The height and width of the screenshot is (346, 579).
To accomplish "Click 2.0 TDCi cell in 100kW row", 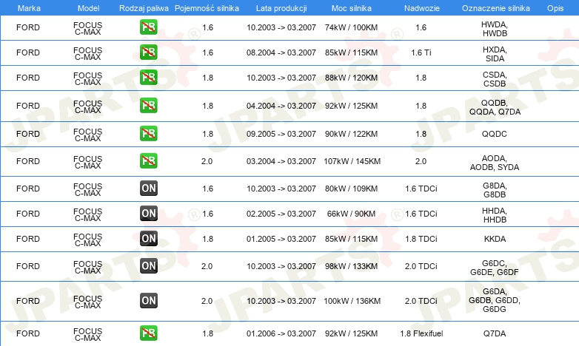I will pos(421,301).
